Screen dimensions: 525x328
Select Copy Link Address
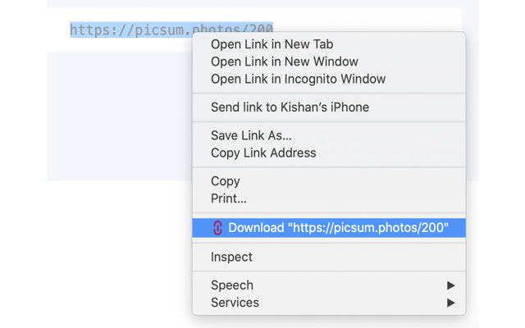click(x=263, y=153)
